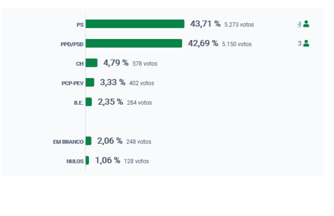Click the EM BRANCO label
334x216 pixels.
click(68, 142)
